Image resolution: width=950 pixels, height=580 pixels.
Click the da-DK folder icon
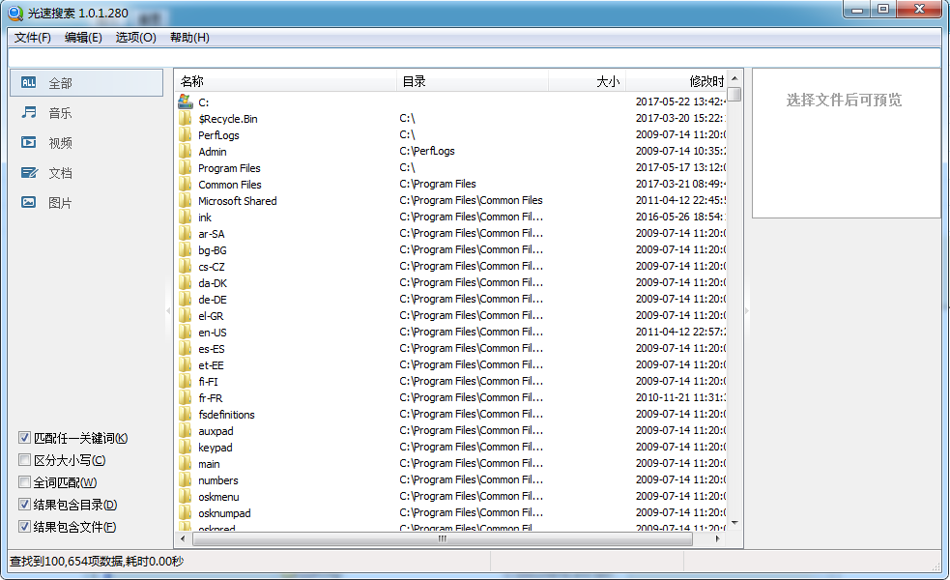pyautogui.click(x=186, y=282)
